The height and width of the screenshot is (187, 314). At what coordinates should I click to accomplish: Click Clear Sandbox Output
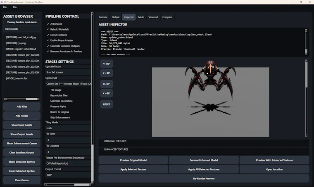[21, 153]
